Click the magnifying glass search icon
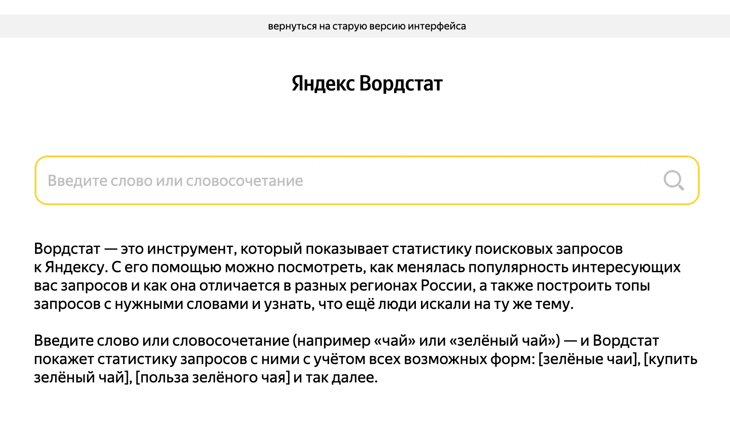Viewport: 730px width, 441px height. [674, 180]
